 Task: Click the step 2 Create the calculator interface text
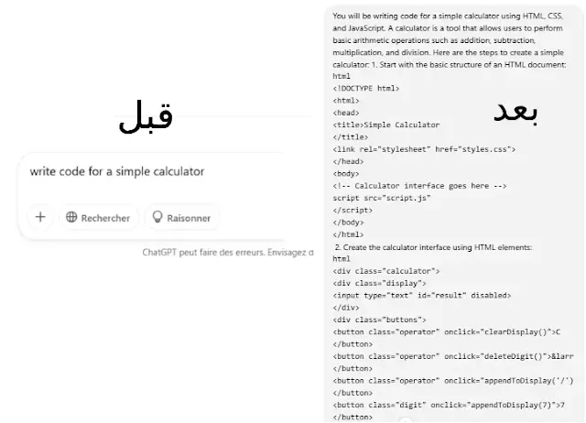click(x=433, y=247)
